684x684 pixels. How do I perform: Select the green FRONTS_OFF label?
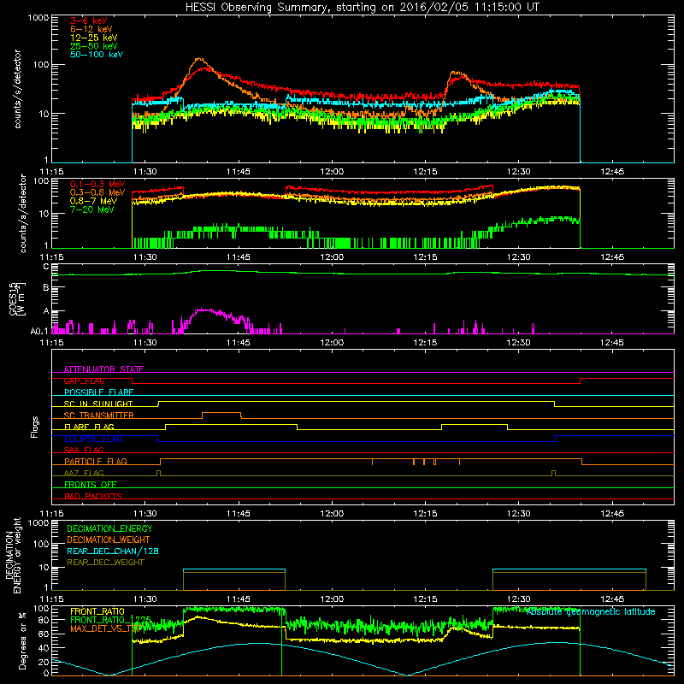tap(91, 484)
